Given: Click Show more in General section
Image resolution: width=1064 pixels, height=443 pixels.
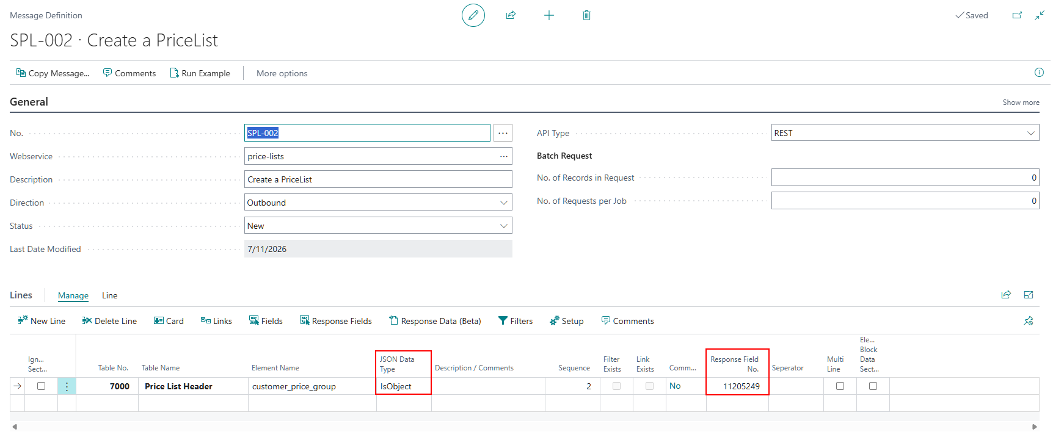Looking at the screenshot, I should point(1021,103).
